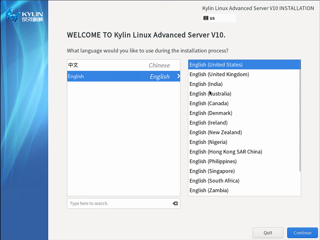Choose English (Ireland) locale
This screenshot has height=240, width=320.
click(x=244, y=123)
